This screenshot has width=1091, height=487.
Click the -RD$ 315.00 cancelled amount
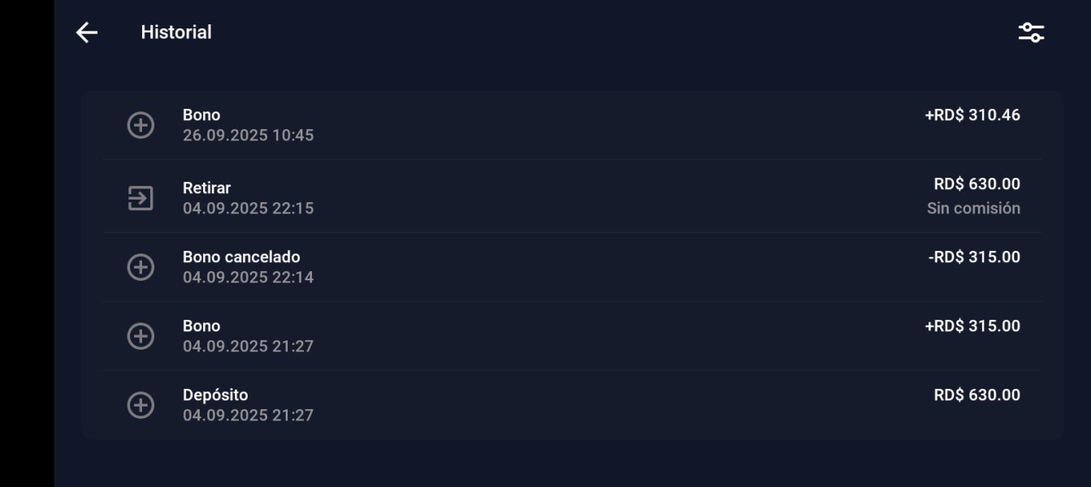[973, 257]
